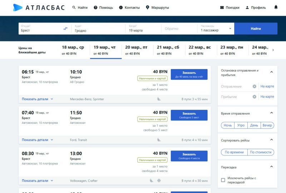Collapse the Время отправления filter section
The image size is (286, 193).
271,113
